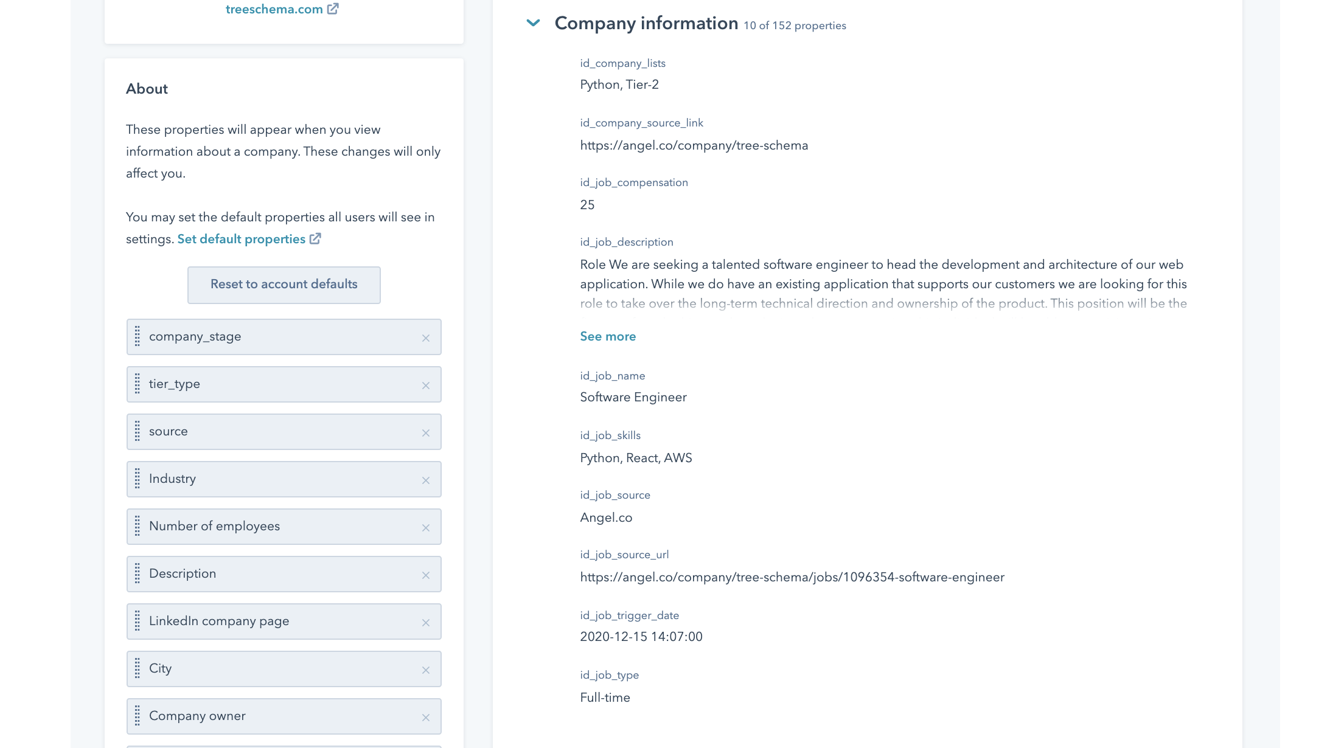Open Set default properties settings
This screenshot has height=748, width=1330.
242,238
